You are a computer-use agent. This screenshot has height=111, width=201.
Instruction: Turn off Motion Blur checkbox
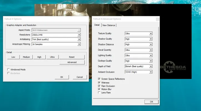coord(100,89)
